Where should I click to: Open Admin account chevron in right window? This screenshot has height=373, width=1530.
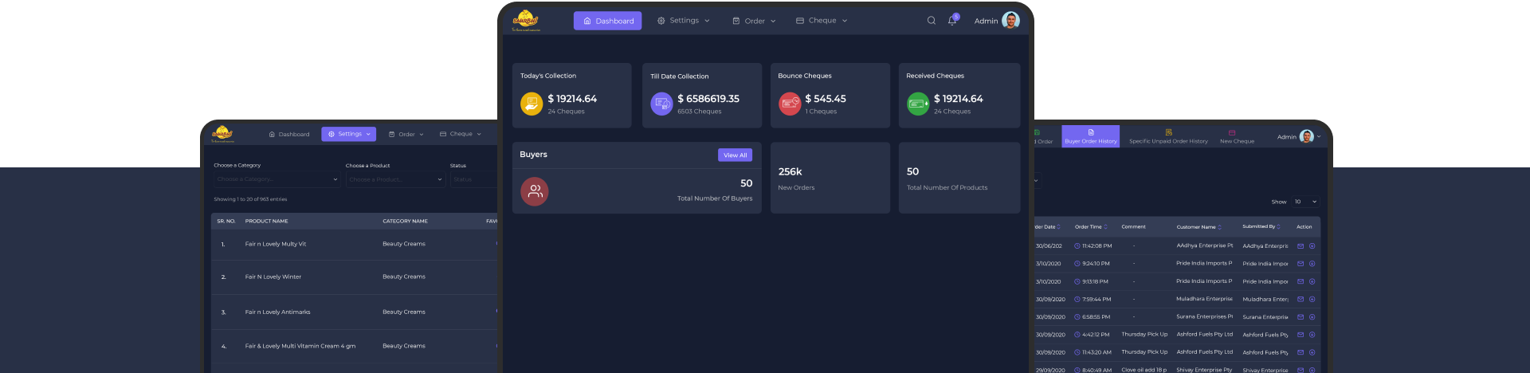(x=1319, y=136)
